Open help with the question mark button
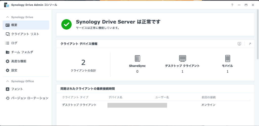Image resolution: width=259 pixels, height=126 pixels. (x=232, y=5)
